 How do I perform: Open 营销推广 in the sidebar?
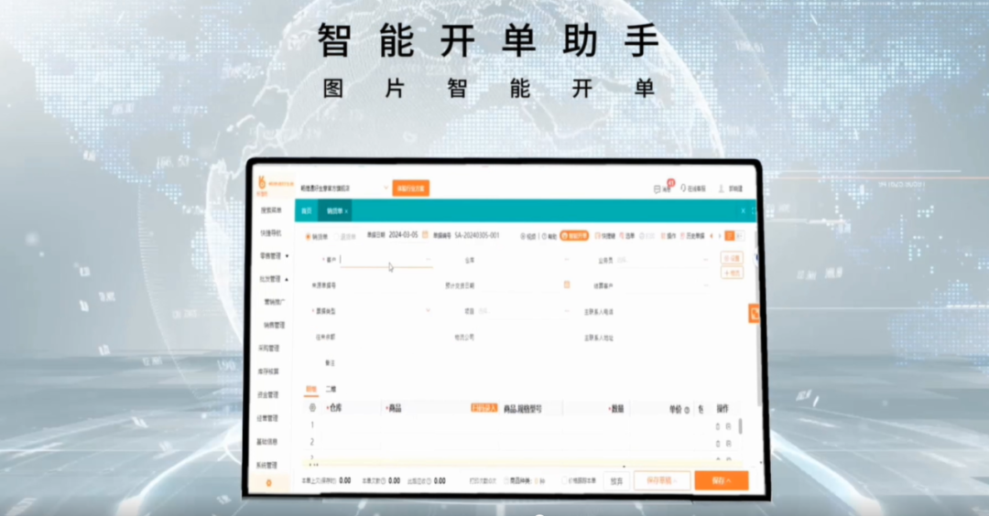275,302
